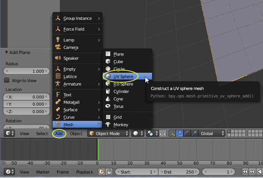Click Playback in the timeline header
The image size is (263, 178).
pos(85,172)
